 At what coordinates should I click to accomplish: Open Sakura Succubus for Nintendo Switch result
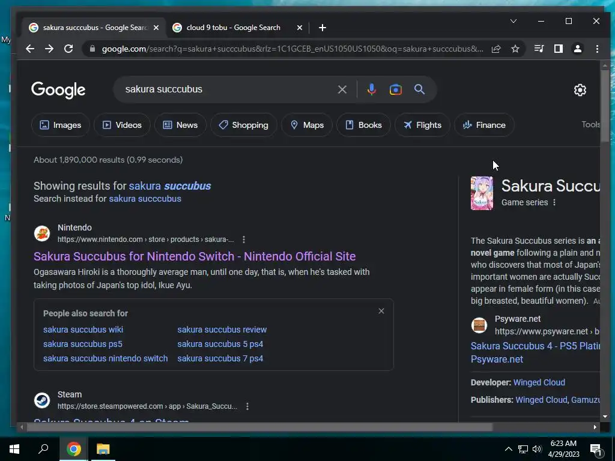195,256
